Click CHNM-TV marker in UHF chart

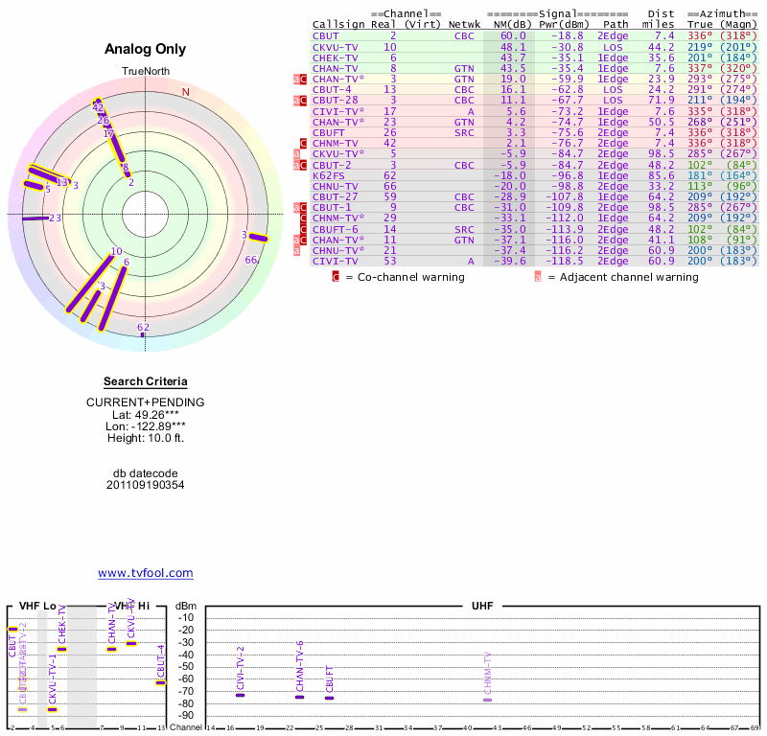487,700
